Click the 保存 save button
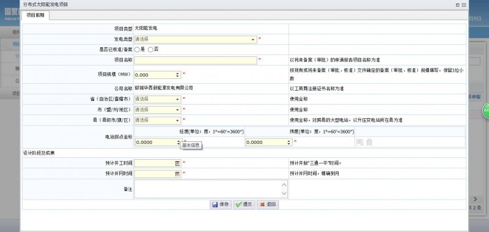Image resolution: width=489 pixels, height=232 pixels. pos(221,204)
